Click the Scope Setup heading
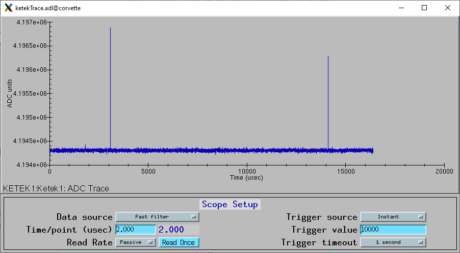Screen dimensions: 460x253 (x=230, y=204)
